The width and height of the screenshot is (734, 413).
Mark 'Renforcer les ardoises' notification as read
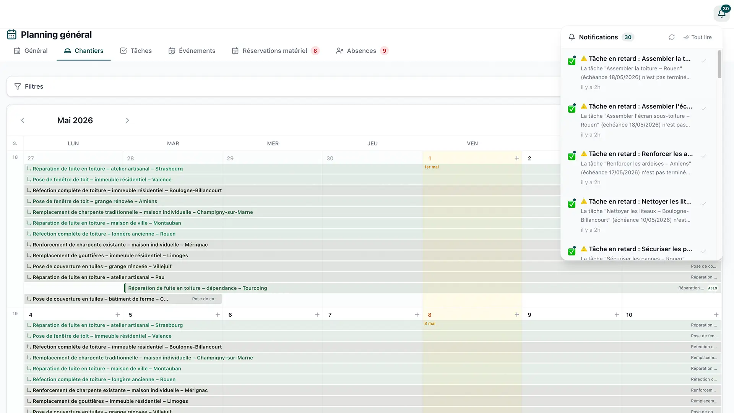(703, 156)
